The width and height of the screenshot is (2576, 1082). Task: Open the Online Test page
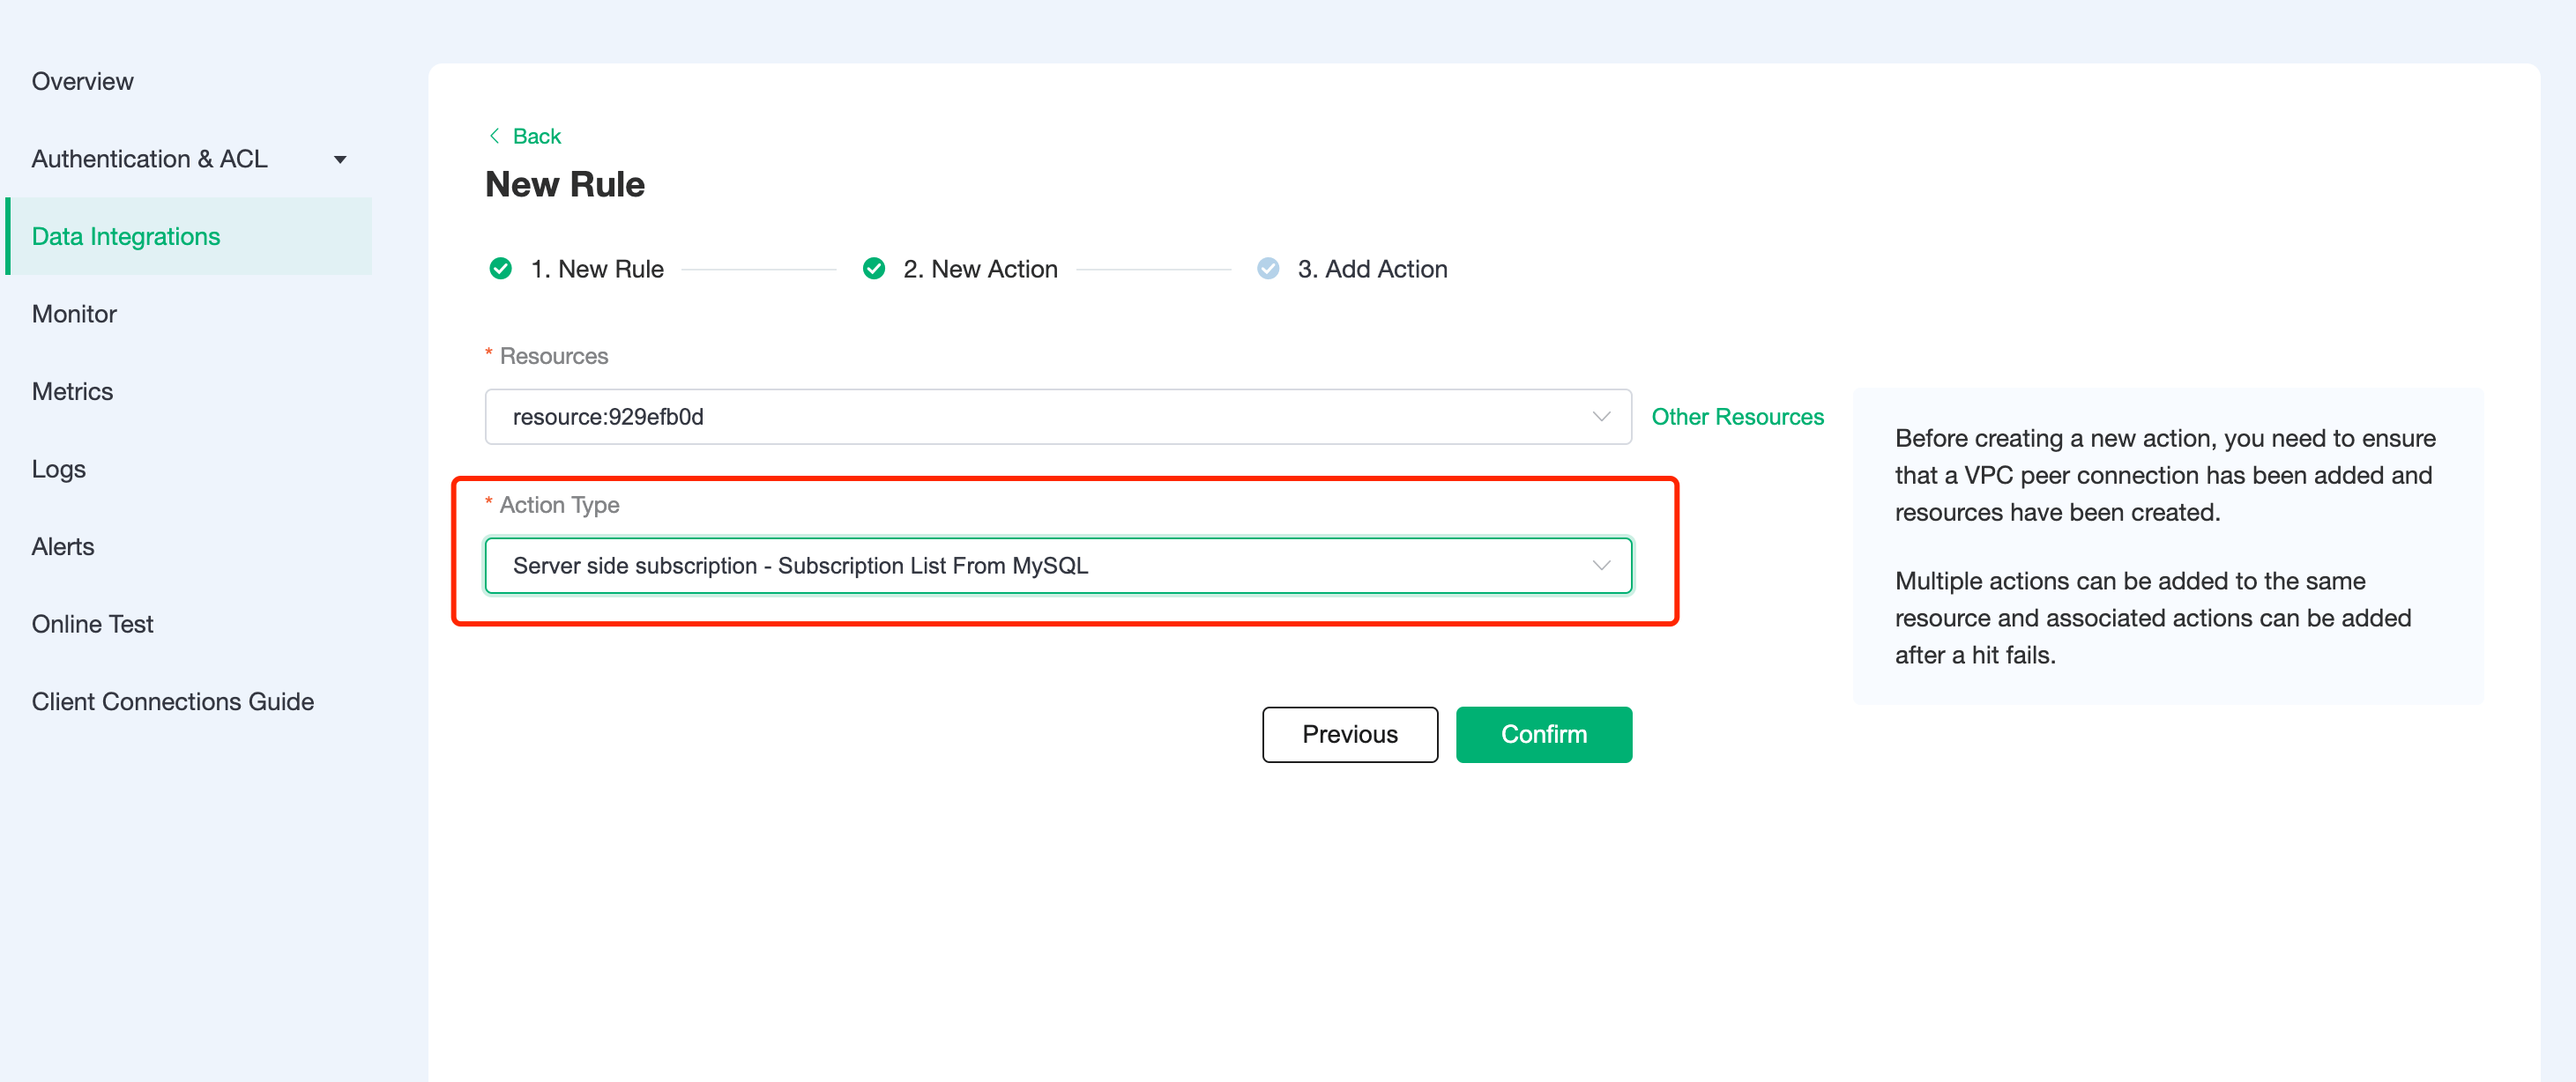point(92,622)
